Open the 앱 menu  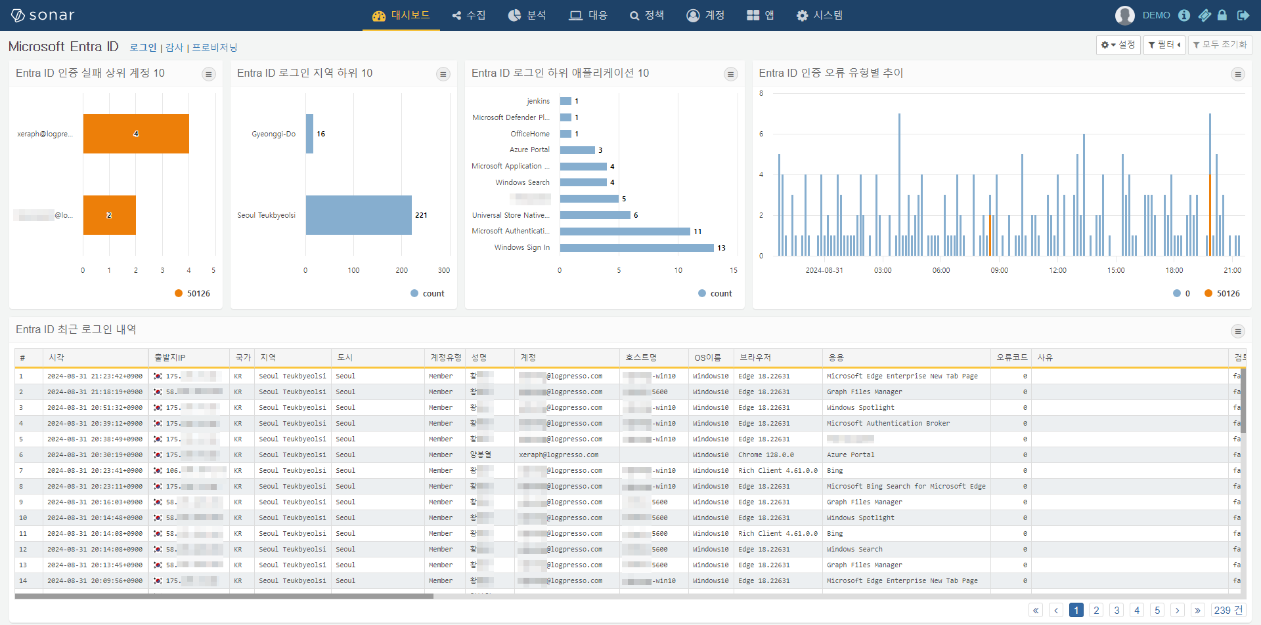pos(761,15)
